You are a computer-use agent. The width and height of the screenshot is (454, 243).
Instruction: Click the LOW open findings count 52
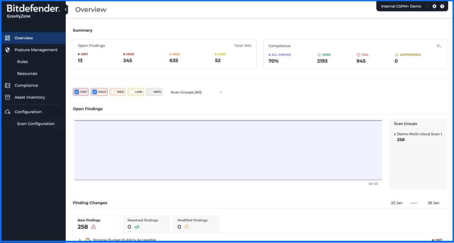coord(218,60)
